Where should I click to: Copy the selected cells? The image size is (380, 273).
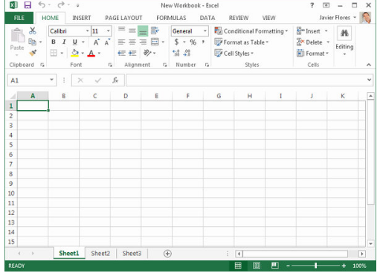coord(32,42)
